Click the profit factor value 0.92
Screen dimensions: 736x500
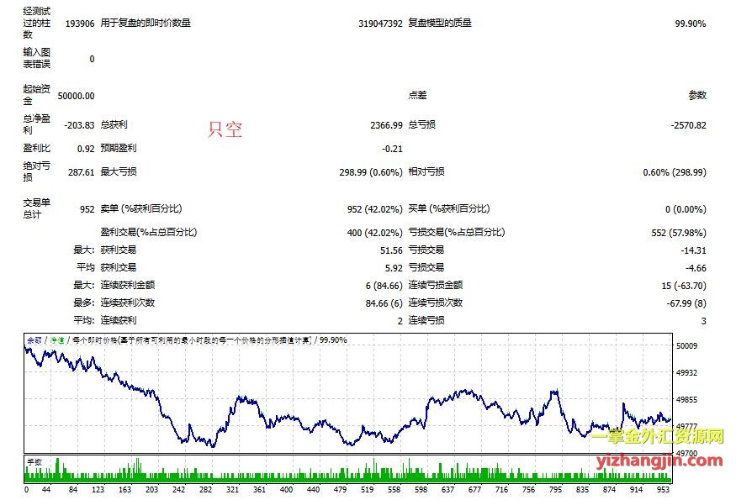(x=85, y=149)
